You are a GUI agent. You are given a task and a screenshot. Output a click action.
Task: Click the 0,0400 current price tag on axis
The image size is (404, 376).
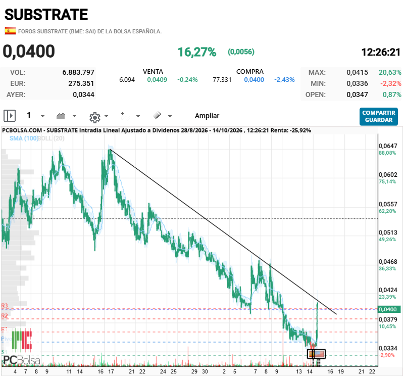click(389, 309)
